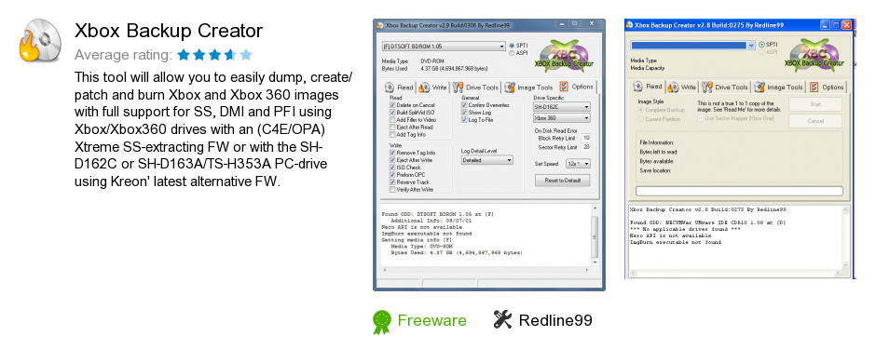Enable Verify After Write checkbox
The height and width of the screenshot is (363, 876).
pos(392,190)
